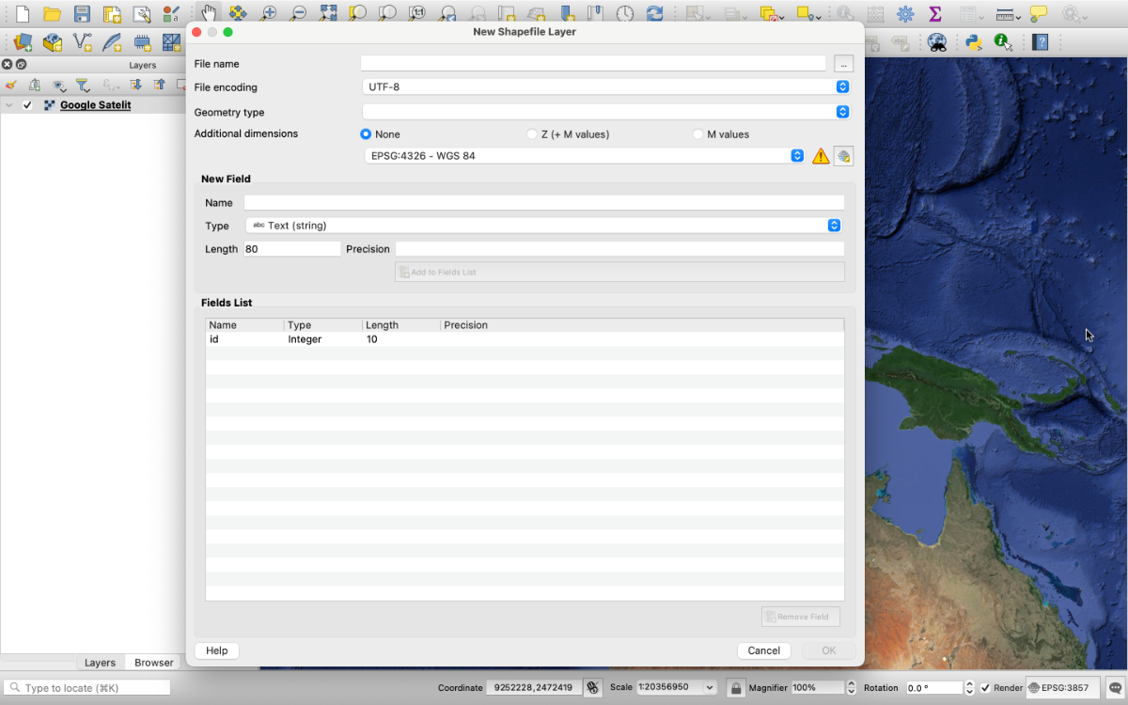1128x705 pixels.
Task: Click the Cancel button
Action: pyautogui.click(x=764, y=650)
